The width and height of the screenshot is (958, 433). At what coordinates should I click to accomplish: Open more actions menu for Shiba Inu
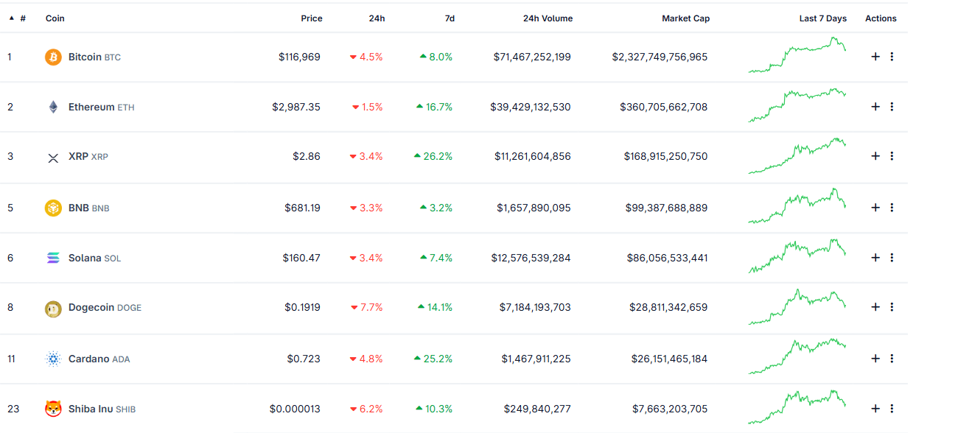coord(892,409)
